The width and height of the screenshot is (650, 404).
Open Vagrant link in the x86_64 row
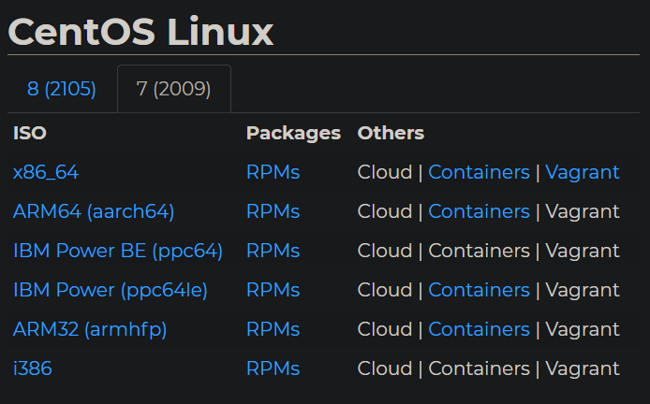coord(583,172)
